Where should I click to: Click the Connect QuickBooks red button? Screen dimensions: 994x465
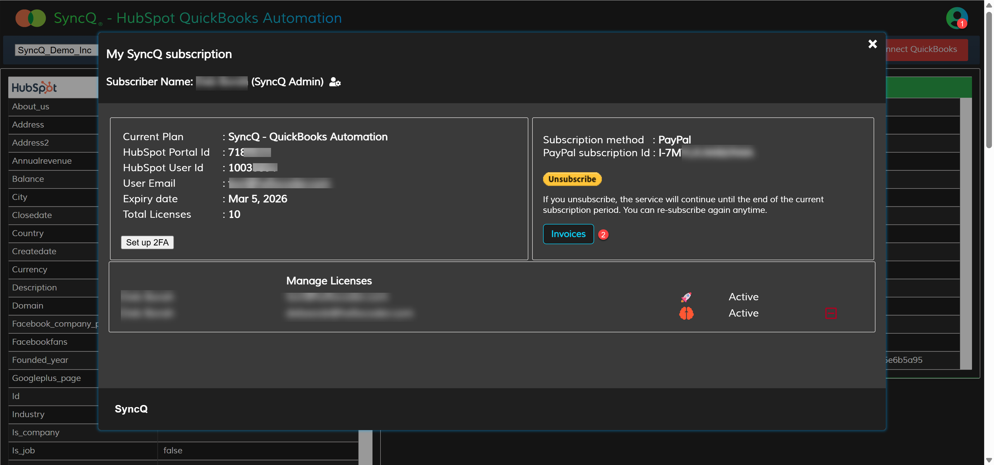point(926,49)
